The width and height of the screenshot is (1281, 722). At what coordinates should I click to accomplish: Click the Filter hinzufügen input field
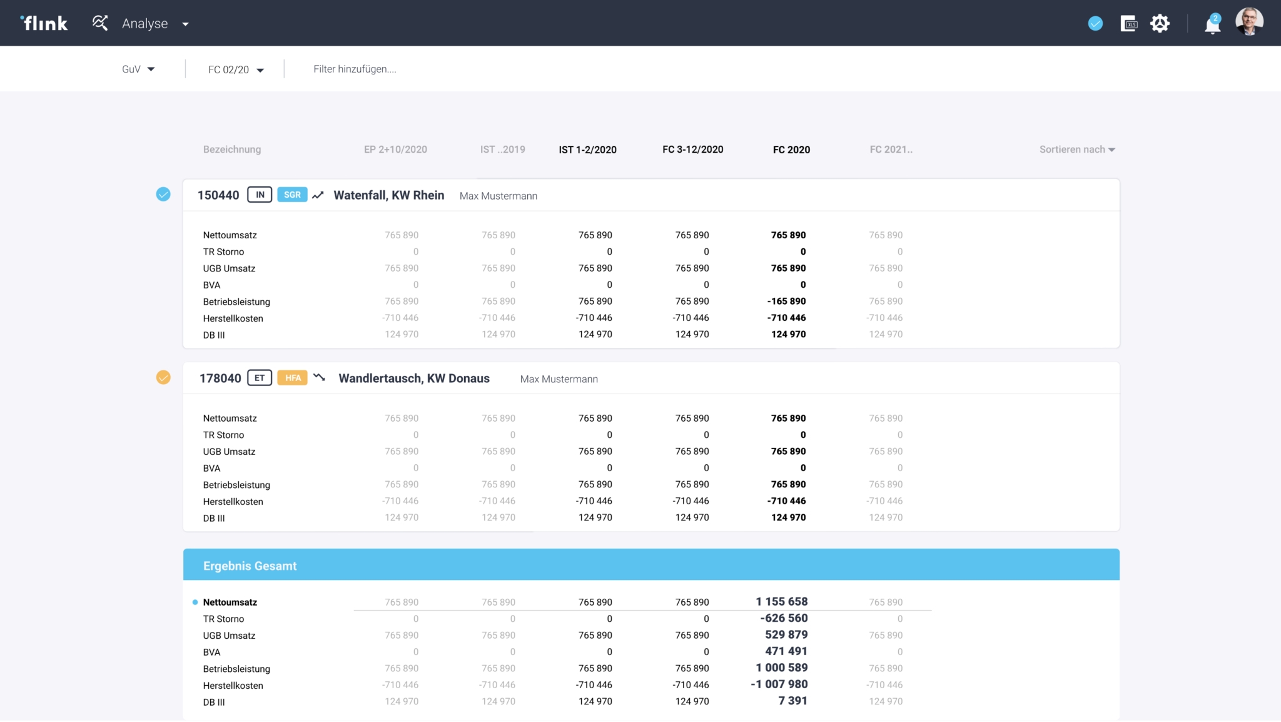pyautogui.click(x=355, y=69)
